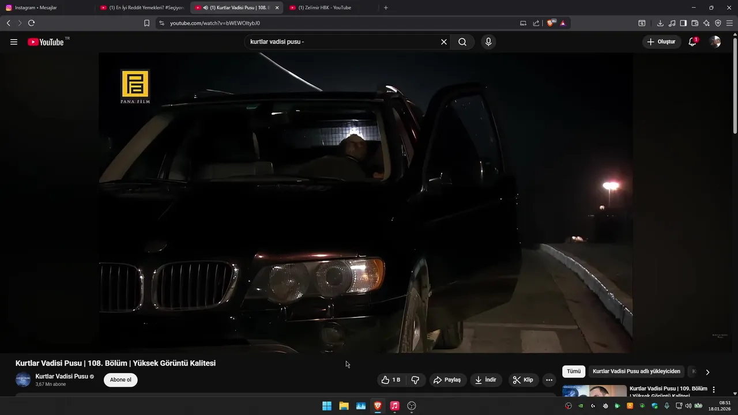Show next filter chips with arrow
Image resolution: width=738 pixels, height=415 pixels.
[707, 372]
